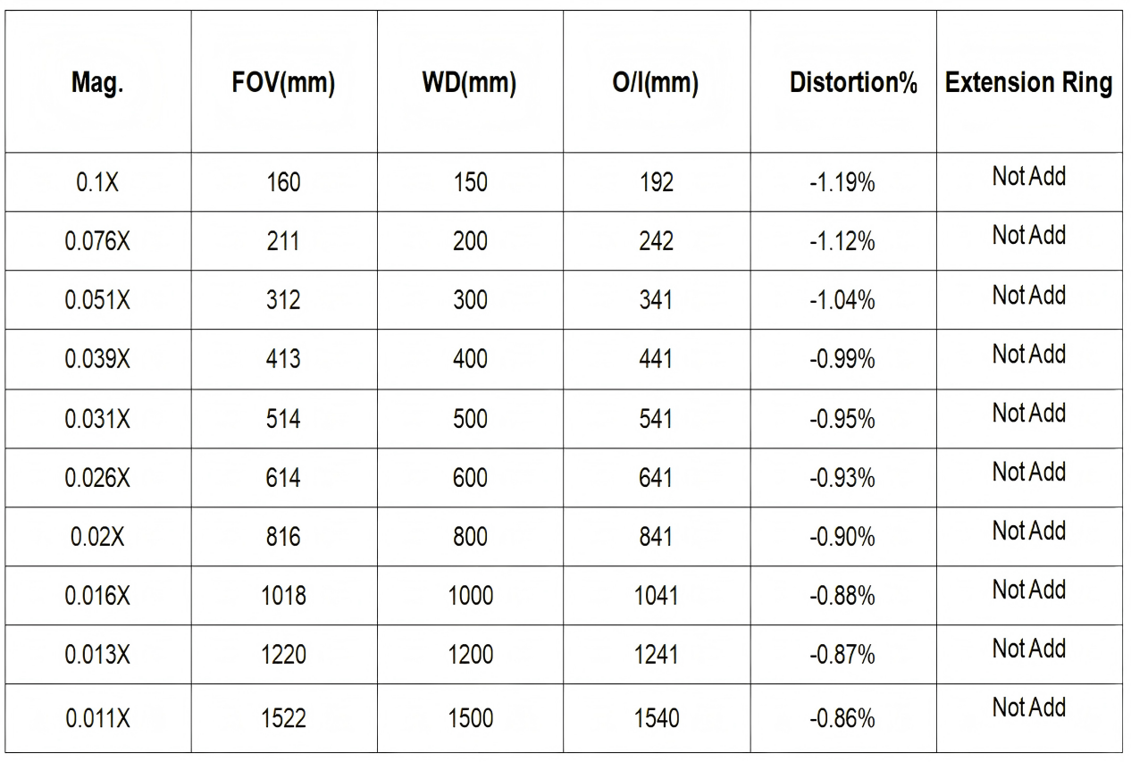The width and height of the screenshot is (1131, 762).
Task: Click the distortion value -1.19% cell
Action: [842, 183]
